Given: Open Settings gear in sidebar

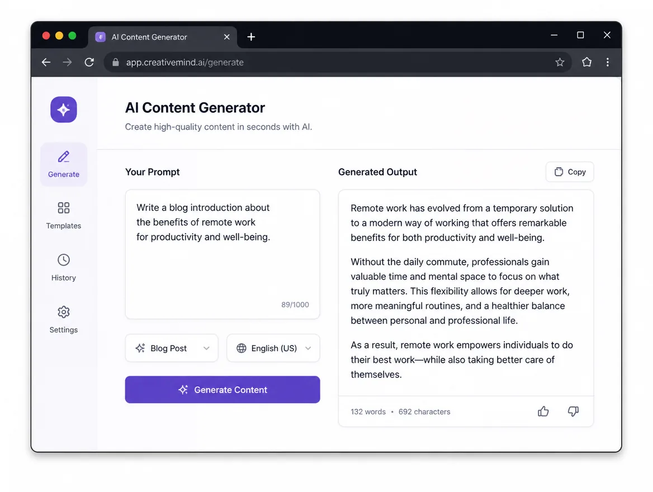Looking at the screenshot, I should click(64, 319).
